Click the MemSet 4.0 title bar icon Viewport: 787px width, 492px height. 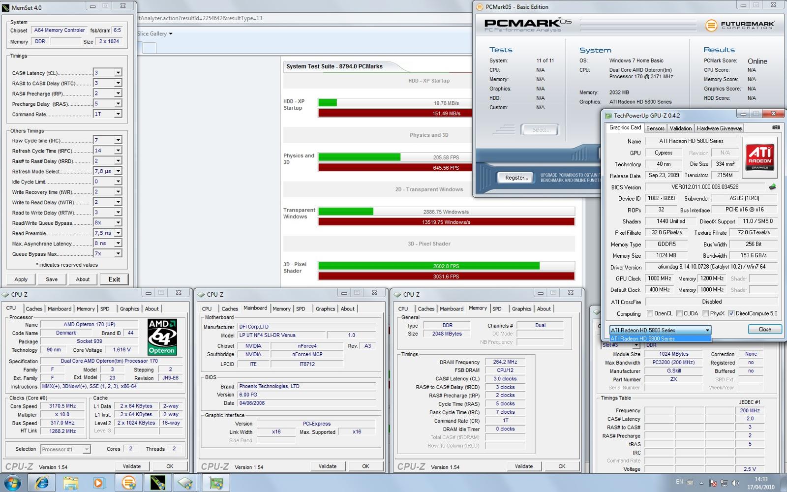pyautogui.click(x=6, y=7)
